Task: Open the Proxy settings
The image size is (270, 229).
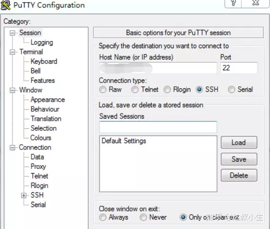Action: [38, 167]
